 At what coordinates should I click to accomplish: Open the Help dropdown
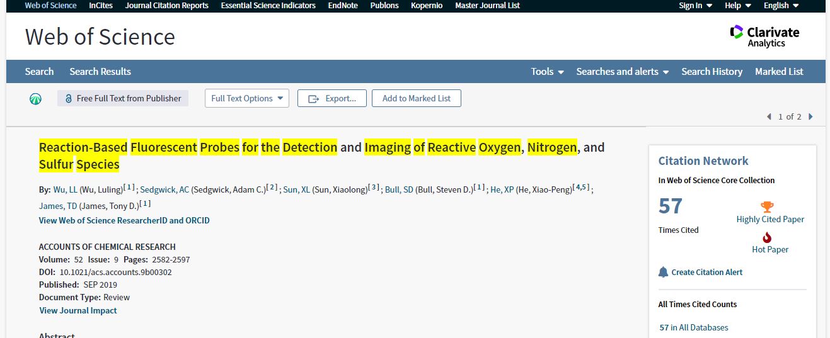(738, 5)
